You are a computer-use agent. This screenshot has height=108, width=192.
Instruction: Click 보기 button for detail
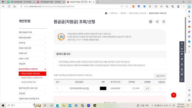147,88
